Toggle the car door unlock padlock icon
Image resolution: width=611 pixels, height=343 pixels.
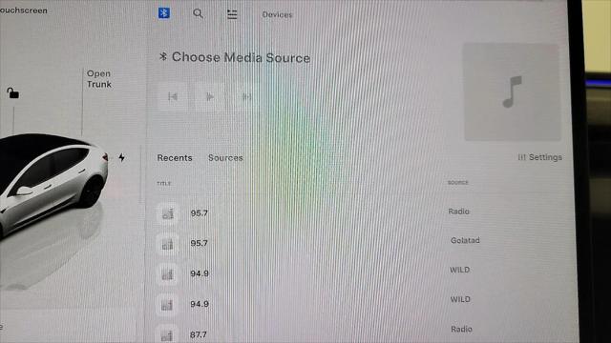(12, 93)
